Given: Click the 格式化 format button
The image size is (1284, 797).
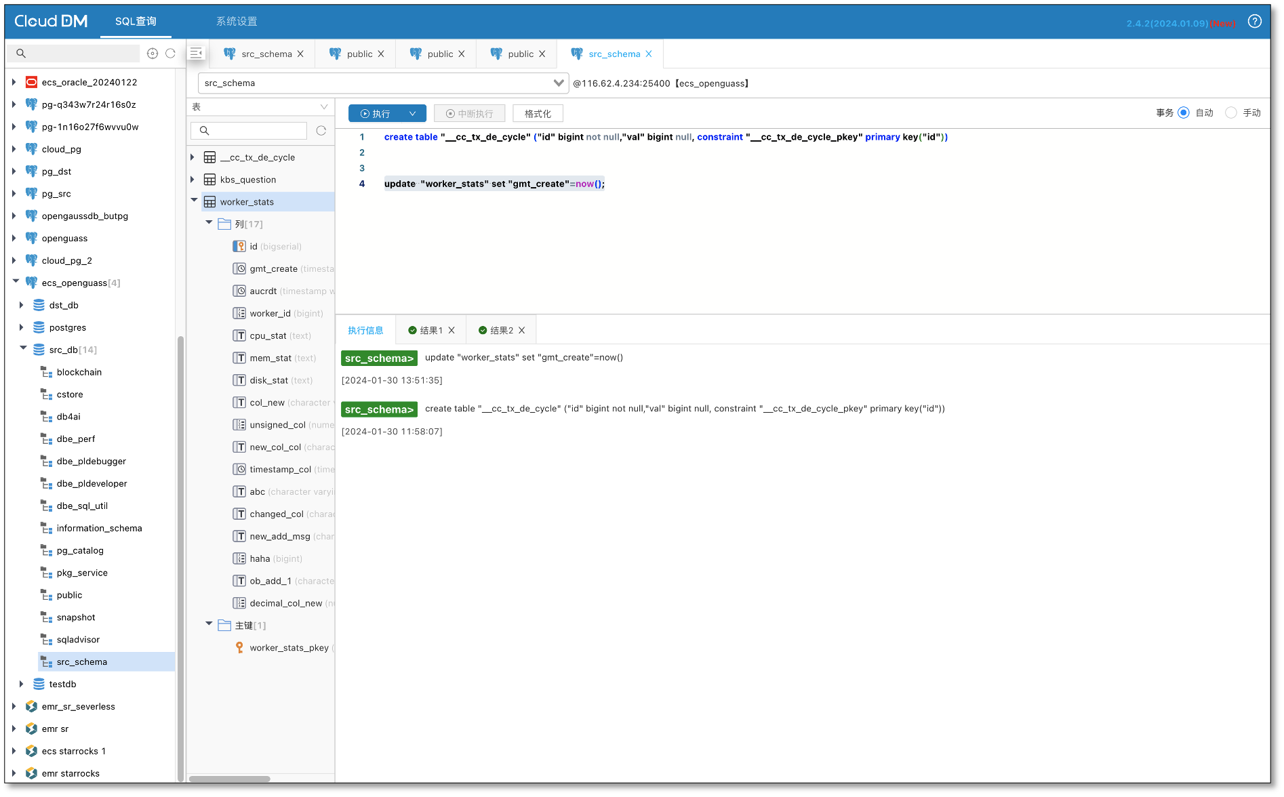Looking at the screenshot, I should (538, 114).
